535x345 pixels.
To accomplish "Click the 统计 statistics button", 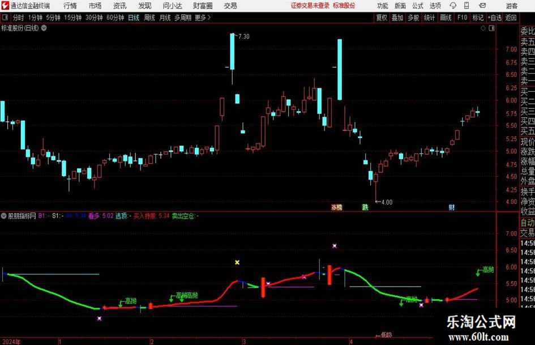I will pos(430,18).
